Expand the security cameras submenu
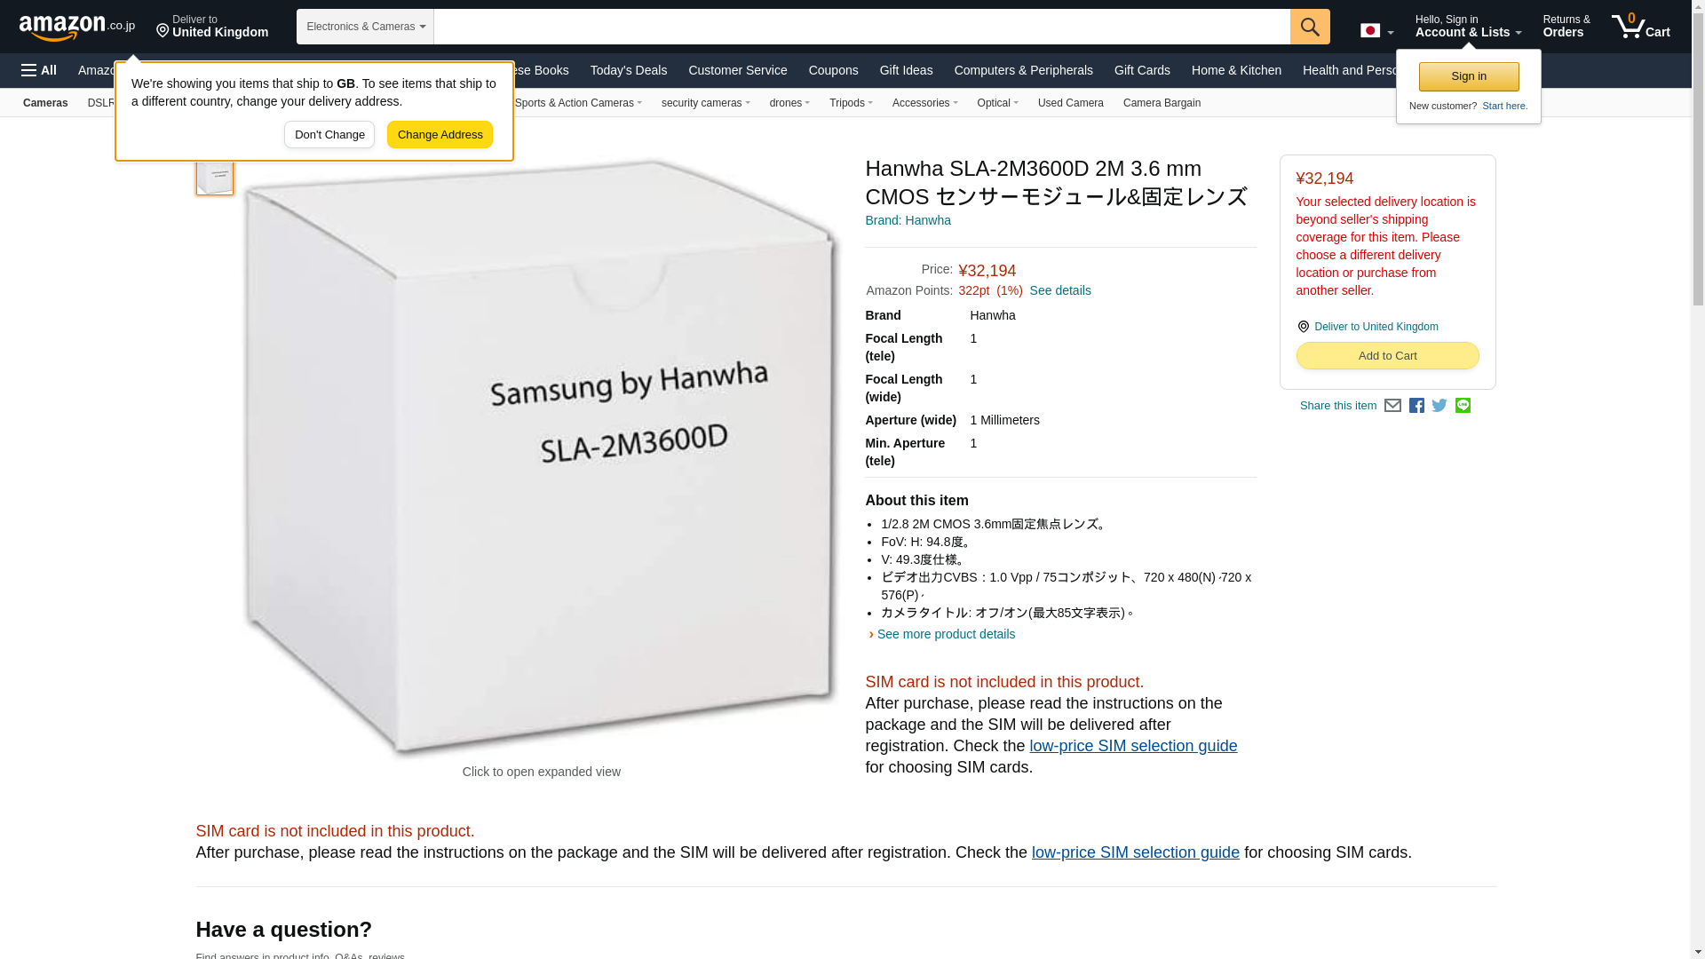 [706, 103]
